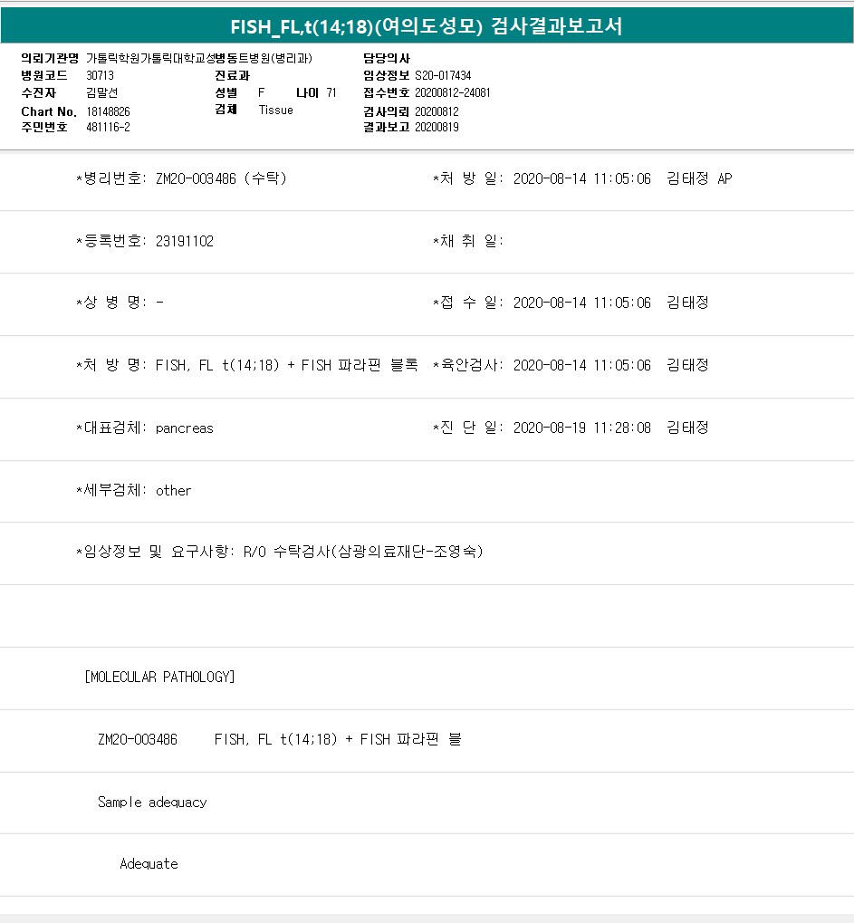Select the 채취일 label
The height and width of the screenshot is (923, 854).
pyautogui.click(x=468, y=241)
